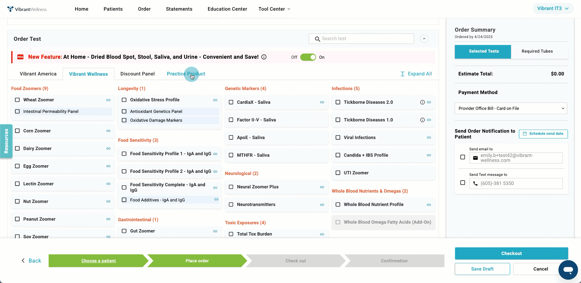Image resolution: width=581 pixels, height=283 pixels.
Task: Tick the Factor II-V - Saliva checkbox
Action: pos(231,120)
